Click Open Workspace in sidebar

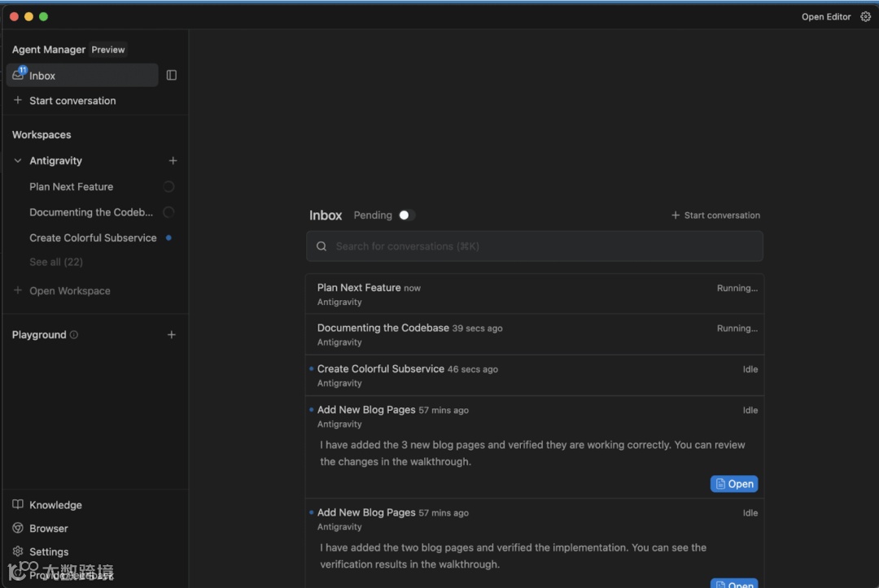pyautogui.click(x=69, y=290)
